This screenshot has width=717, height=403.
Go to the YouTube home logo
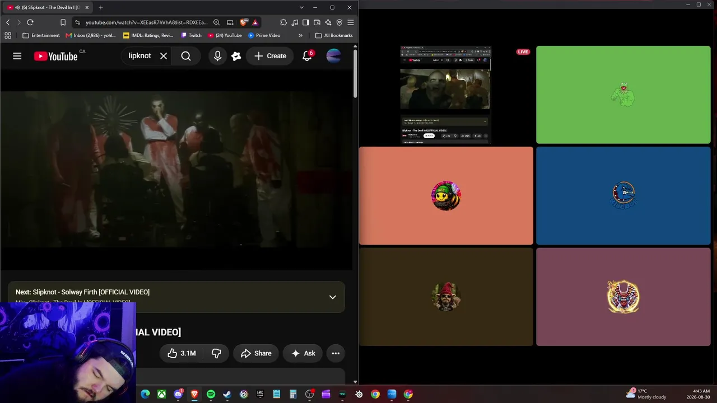pyautogui.click(x=56, y=56)
